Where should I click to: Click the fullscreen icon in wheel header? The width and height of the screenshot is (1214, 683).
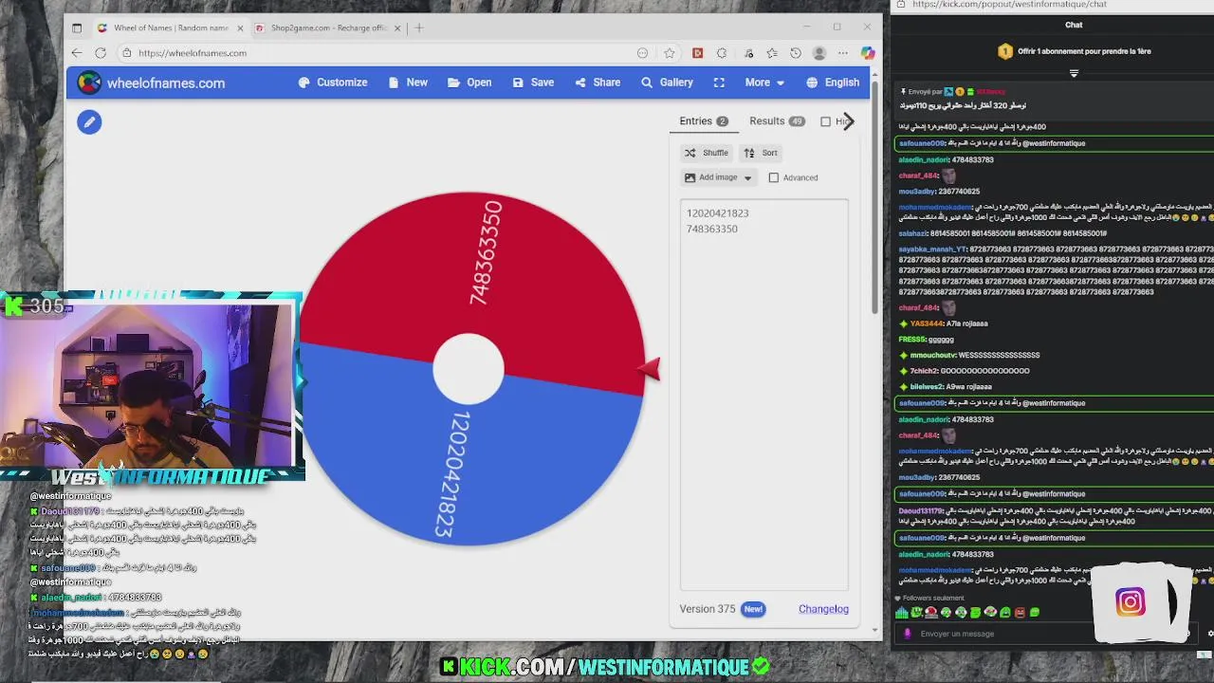pyautogui.click(x=719, y=83)
